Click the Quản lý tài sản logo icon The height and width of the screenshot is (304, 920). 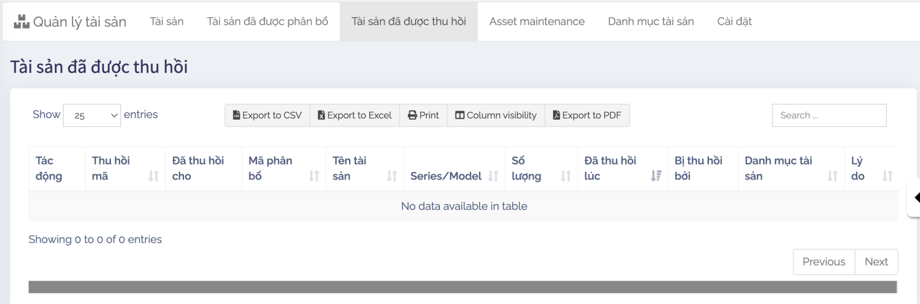tap(21, 22)
